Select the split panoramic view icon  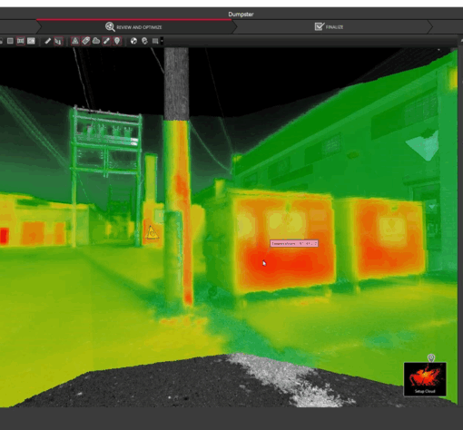(21, 41)
